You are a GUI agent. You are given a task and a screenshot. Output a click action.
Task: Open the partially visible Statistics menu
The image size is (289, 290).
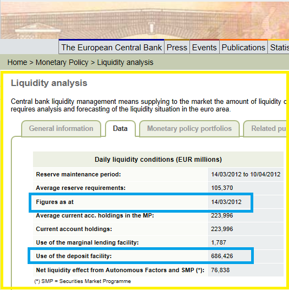[x=279, y=48]
